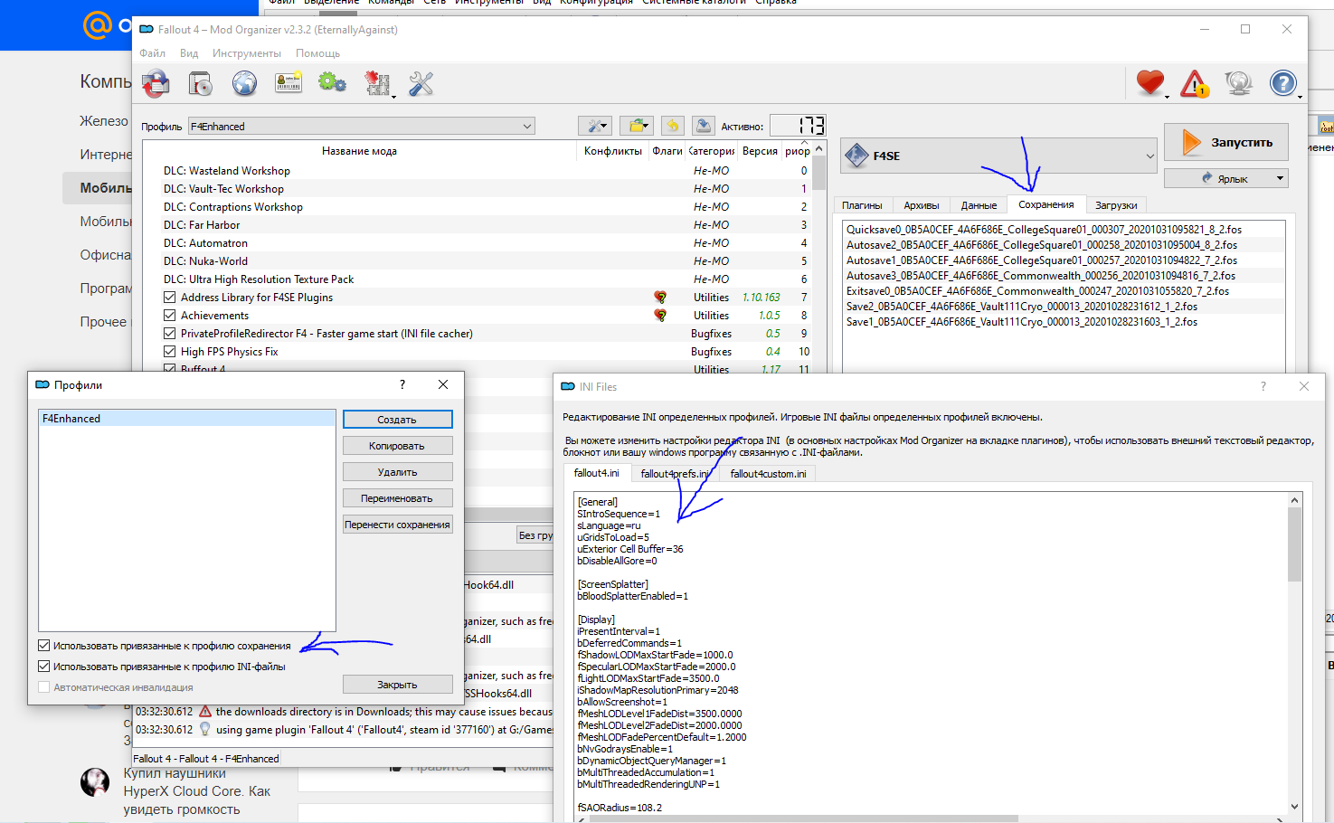Click the Копировать profile button
This screenshot has width=1334, height=823.
pyautogui.click(x=397, y=446)
